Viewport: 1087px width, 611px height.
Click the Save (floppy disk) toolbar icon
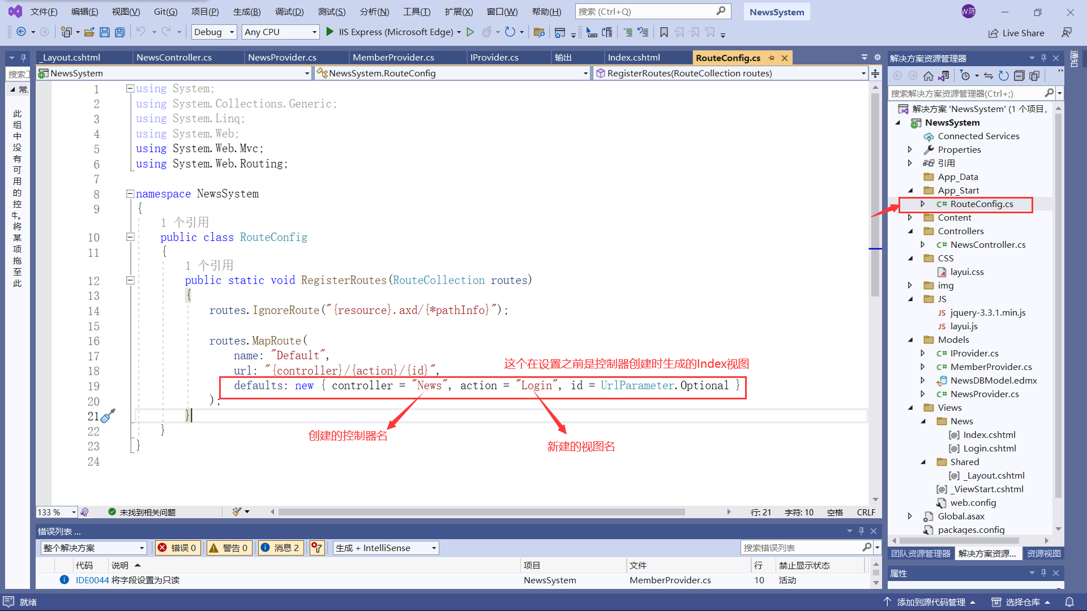pyautogui.click(x=104, y=32)
